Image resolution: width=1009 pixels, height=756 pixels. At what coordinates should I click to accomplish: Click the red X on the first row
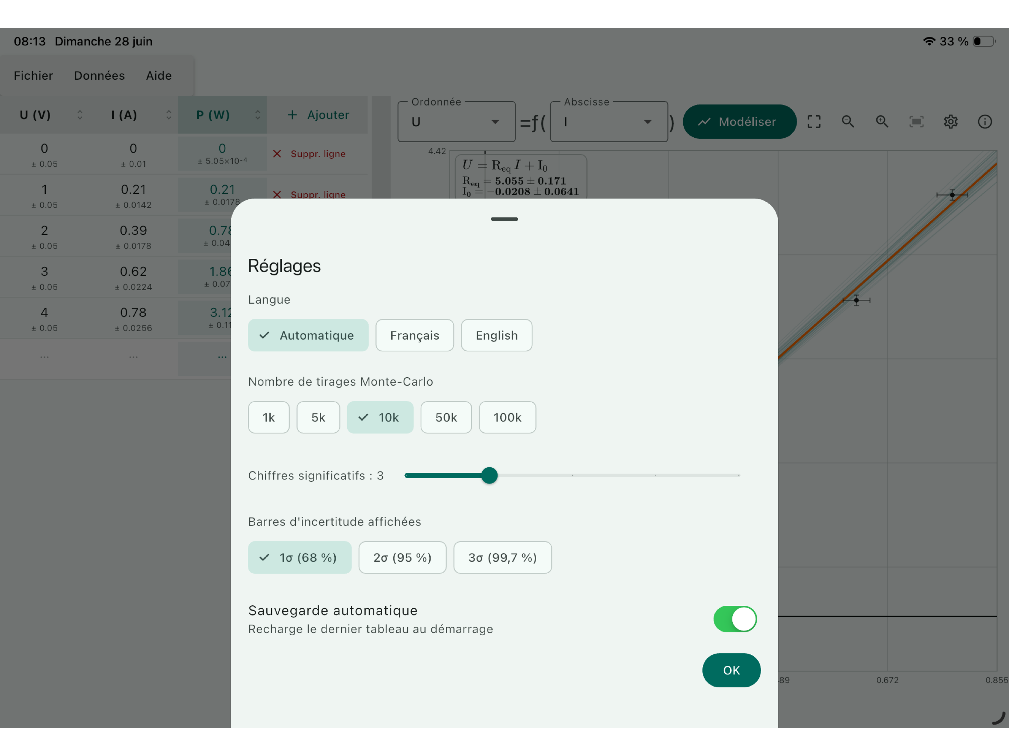click(x=277, y=154)
